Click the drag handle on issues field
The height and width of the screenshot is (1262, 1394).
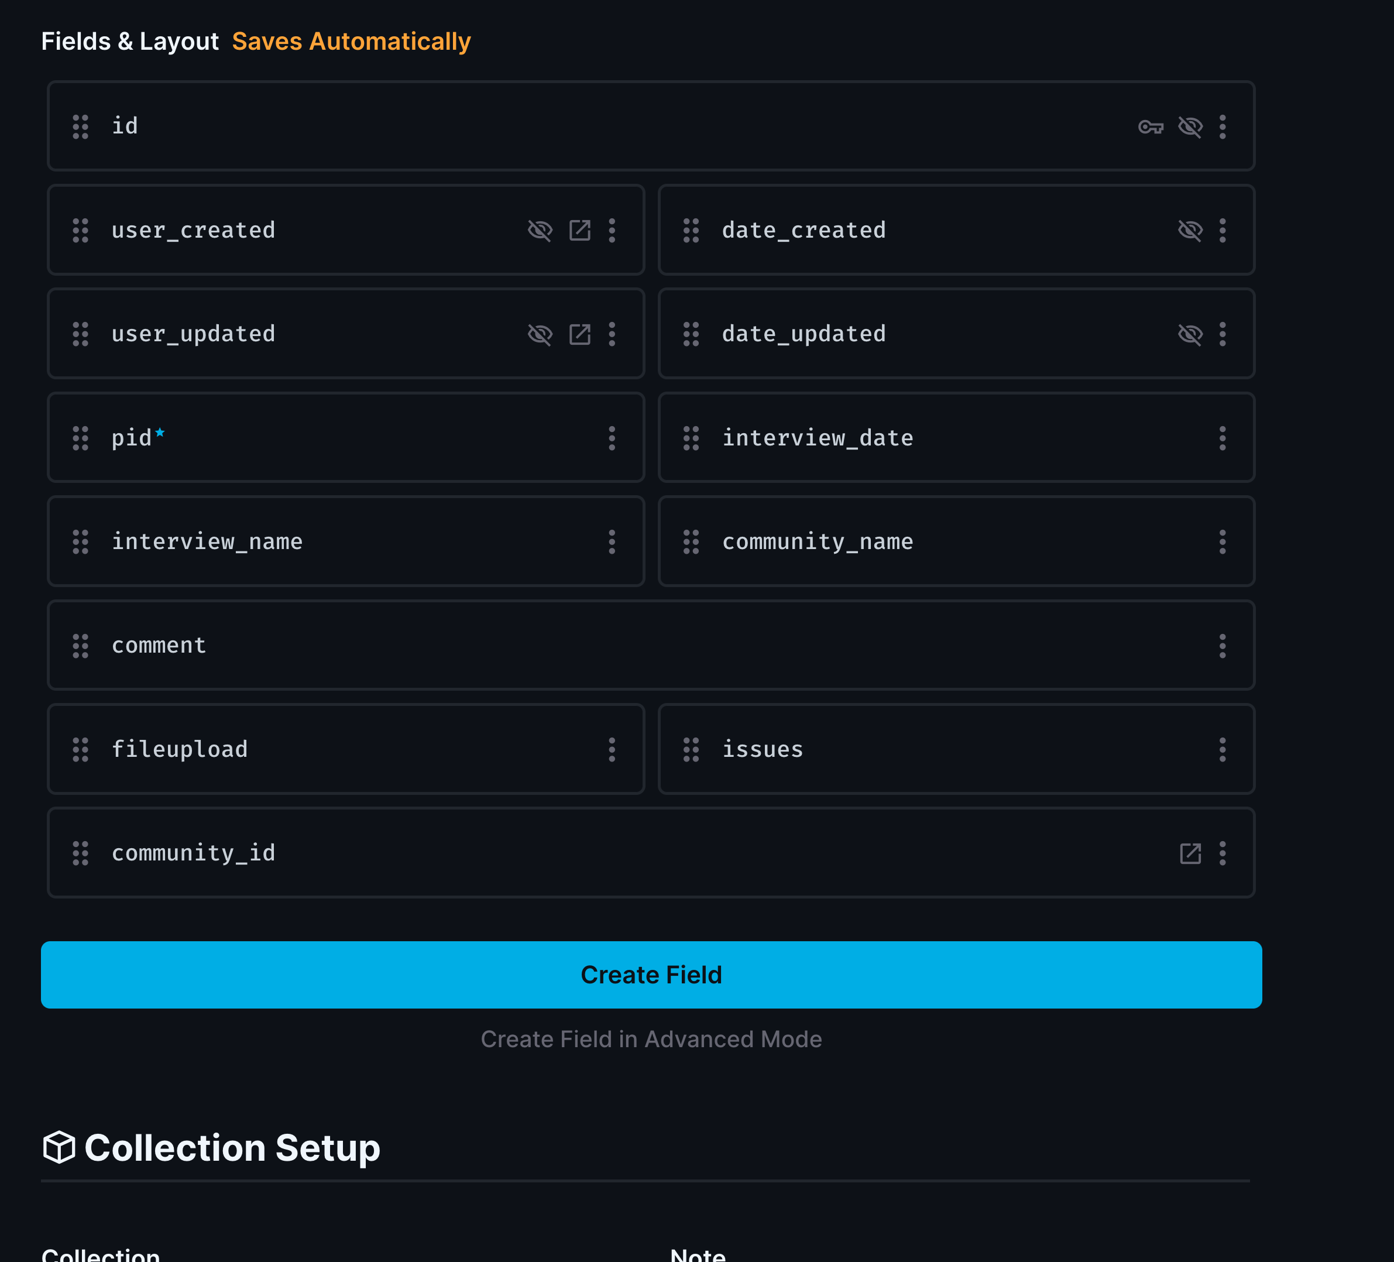click(691, 750)
